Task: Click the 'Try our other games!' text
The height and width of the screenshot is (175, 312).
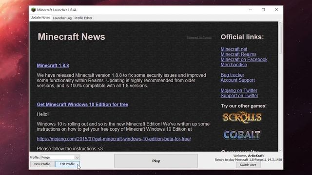Action: [244, 106]
